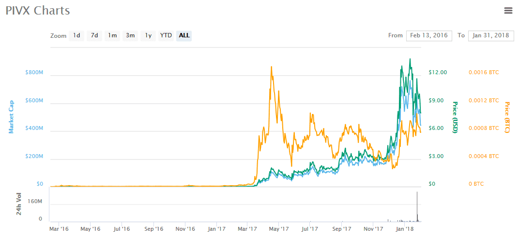The height and width of the screenshot is (239, 519).
Task: Click the Price (USD) axis label
Action: pyautogui.click(x=455, y=117)
